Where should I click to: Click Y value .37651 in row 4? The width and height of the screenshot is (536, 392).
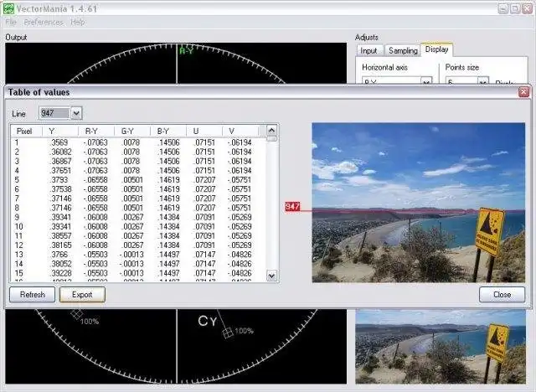point(60,171)
